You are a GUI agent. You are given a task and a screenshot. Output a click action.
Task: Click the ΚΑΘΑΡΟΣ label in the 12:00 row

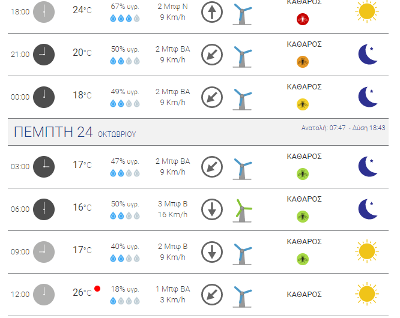tap(304, 295)
